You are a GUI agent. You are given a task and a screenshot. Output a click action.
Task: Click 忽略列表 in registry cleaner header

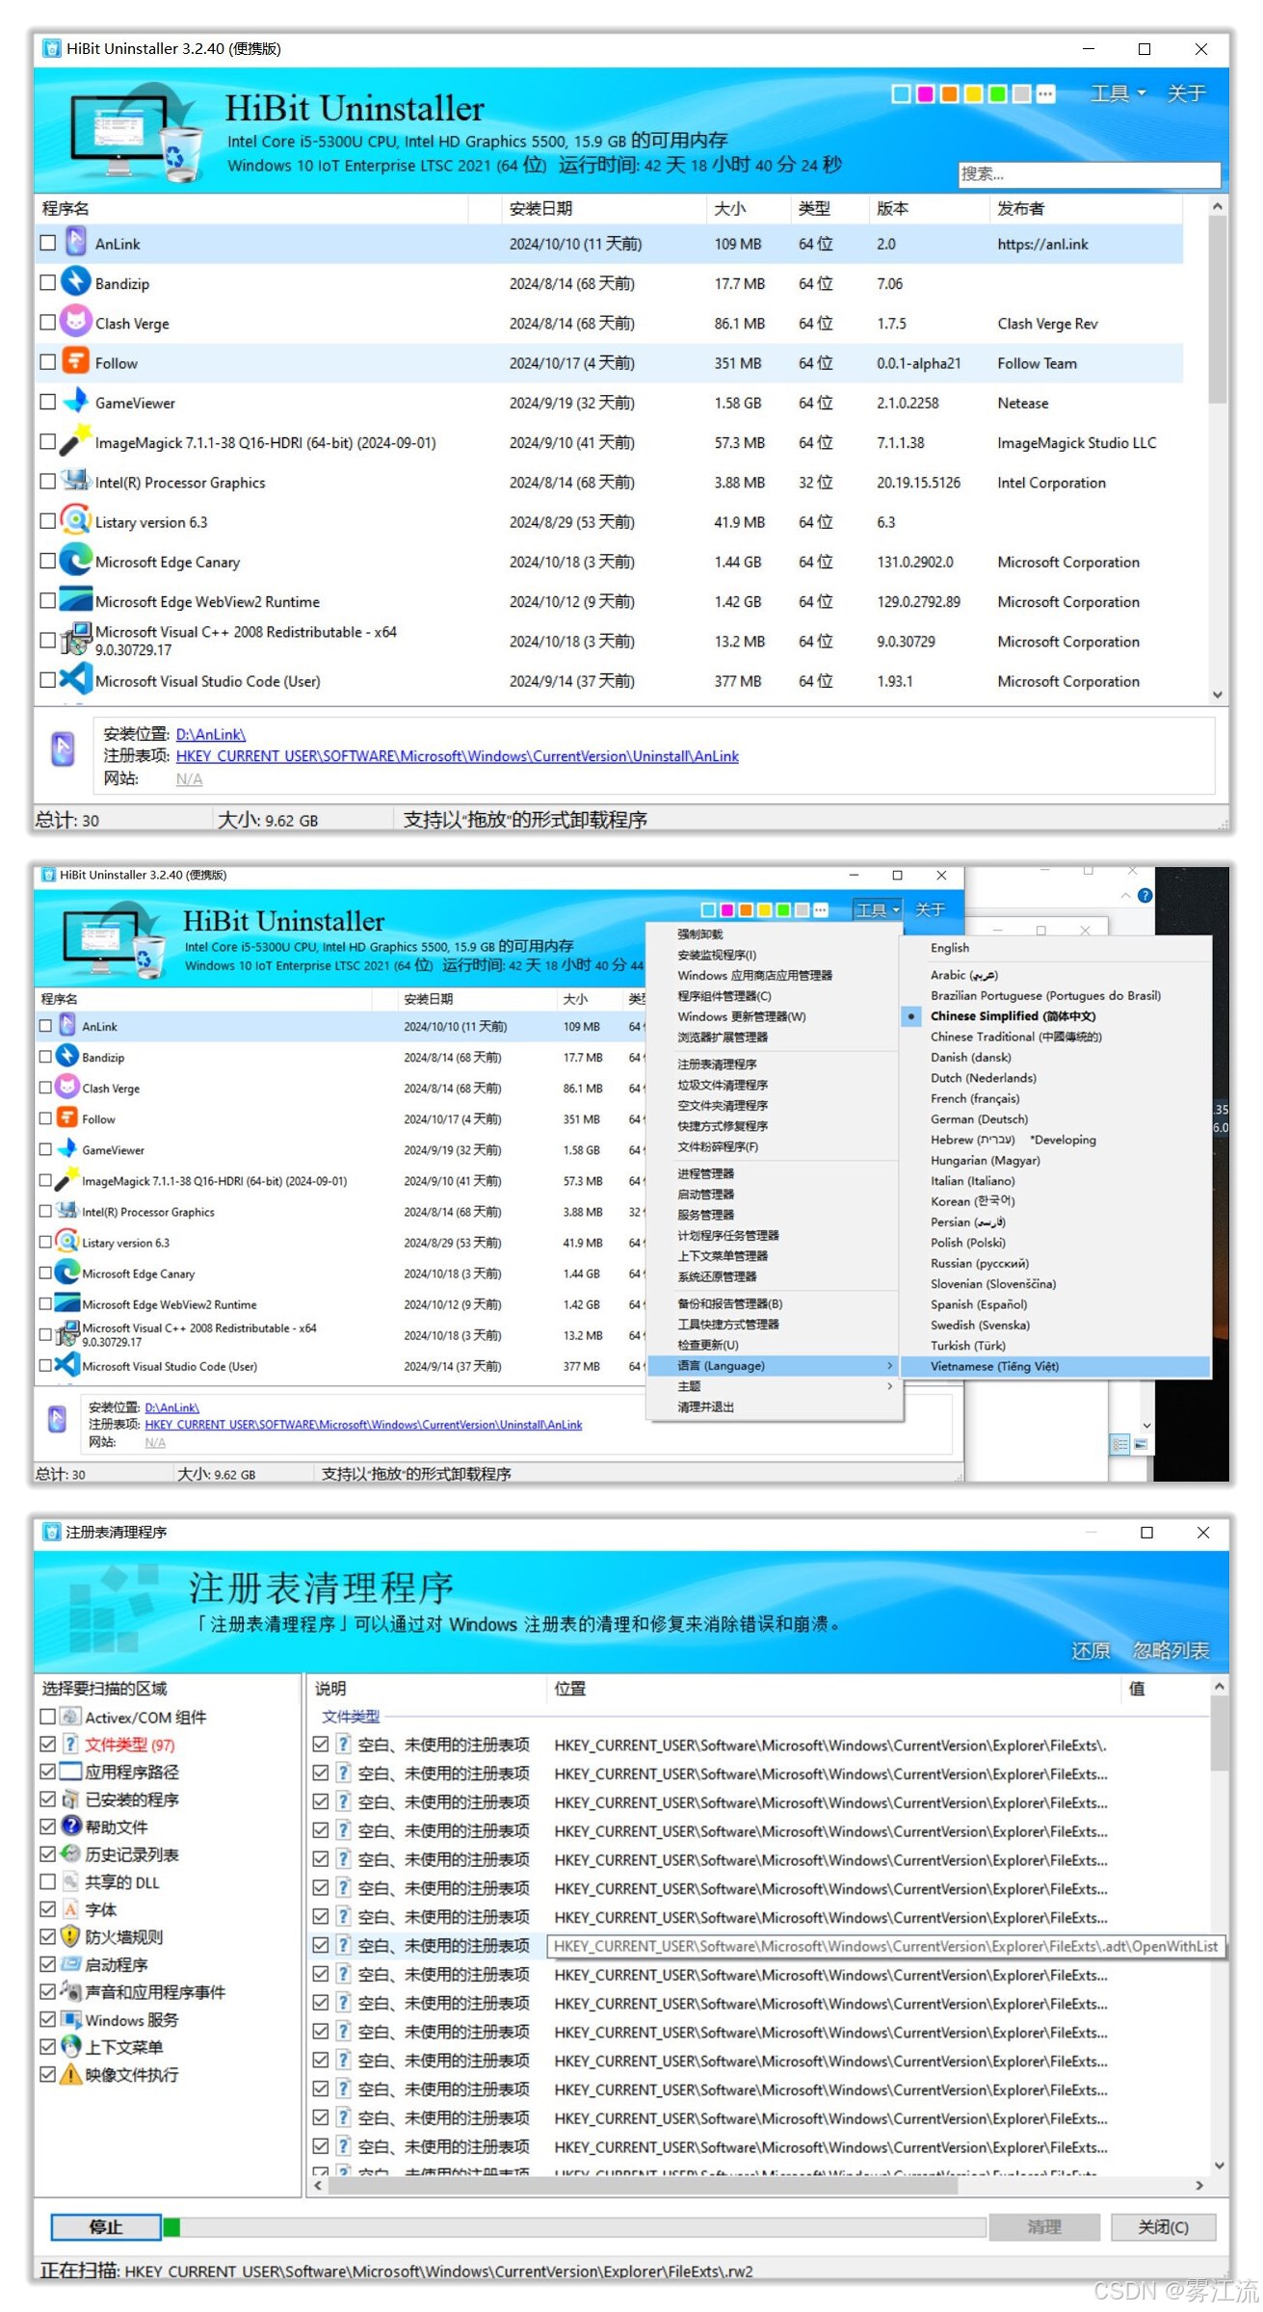tap(1171, 1650)
